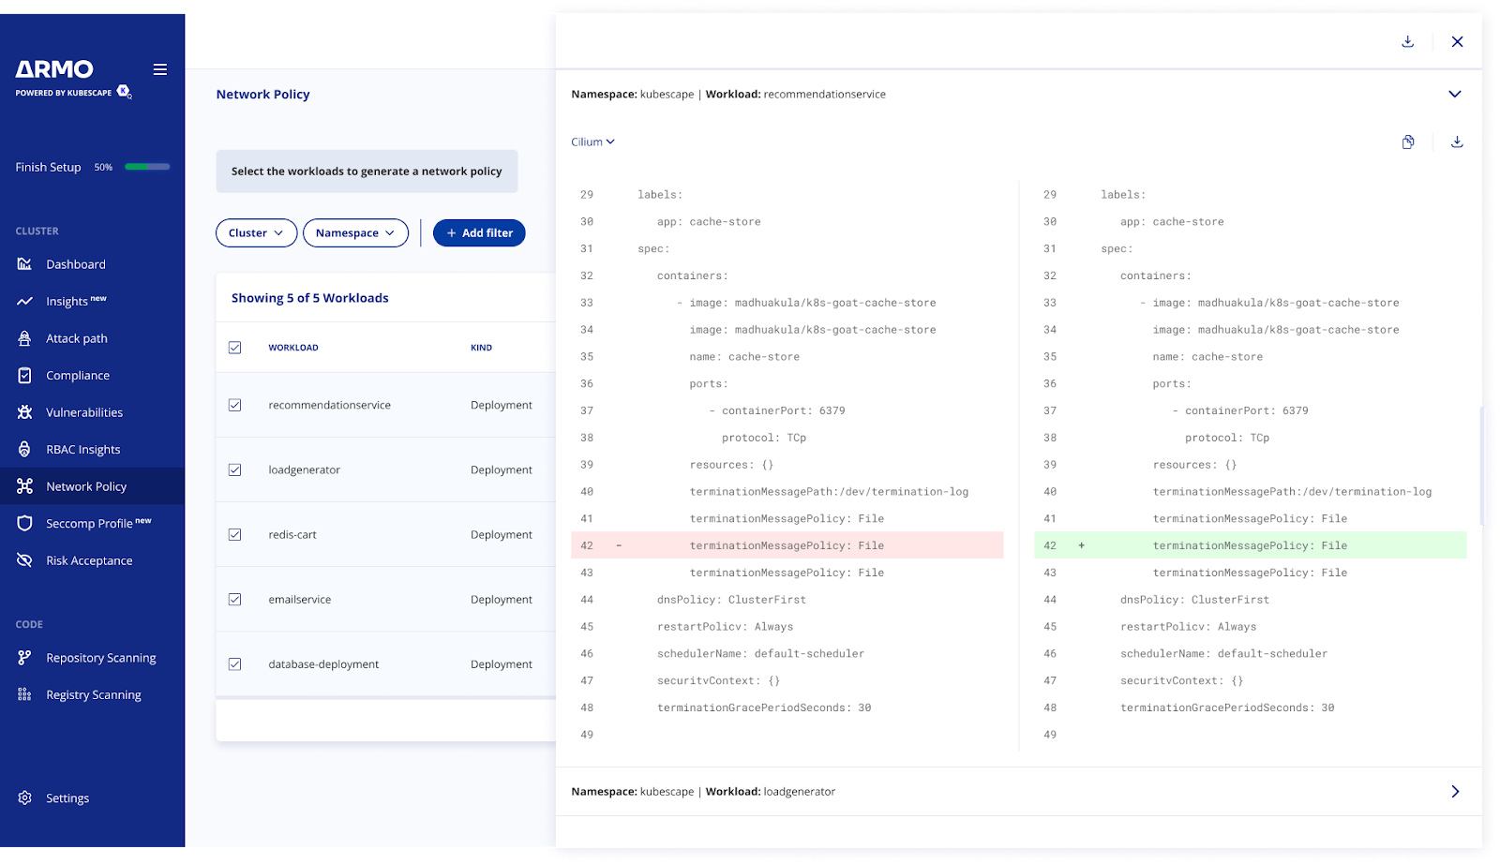This screenshot has height=864, width=1500.
Task: Uncheck the redis-cart workload
Action: [234, 534]
